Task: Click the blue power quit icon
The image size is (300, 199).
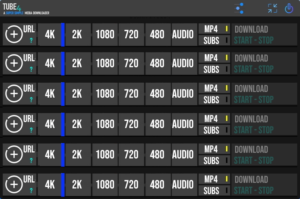Action: [289, 8]
